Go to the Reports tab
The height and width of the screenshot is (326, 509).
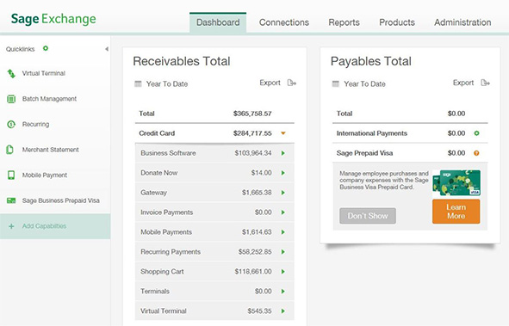click(x=345, y=22)
